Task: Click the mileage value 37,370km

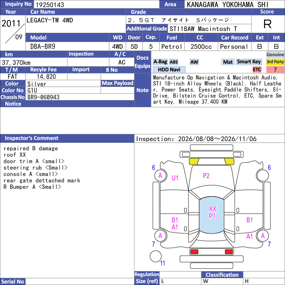Action: [16, 63]
